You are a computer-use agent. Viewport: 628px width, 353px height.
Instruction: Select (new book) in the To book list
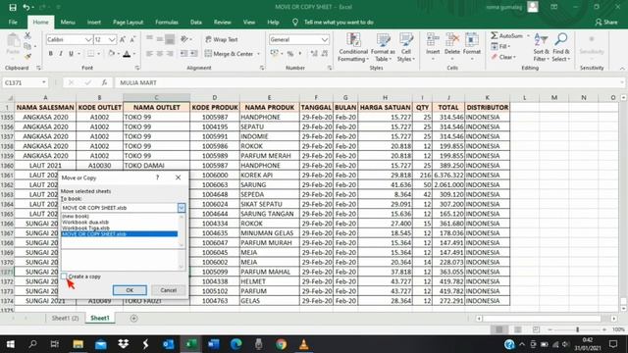click(119, 216)
